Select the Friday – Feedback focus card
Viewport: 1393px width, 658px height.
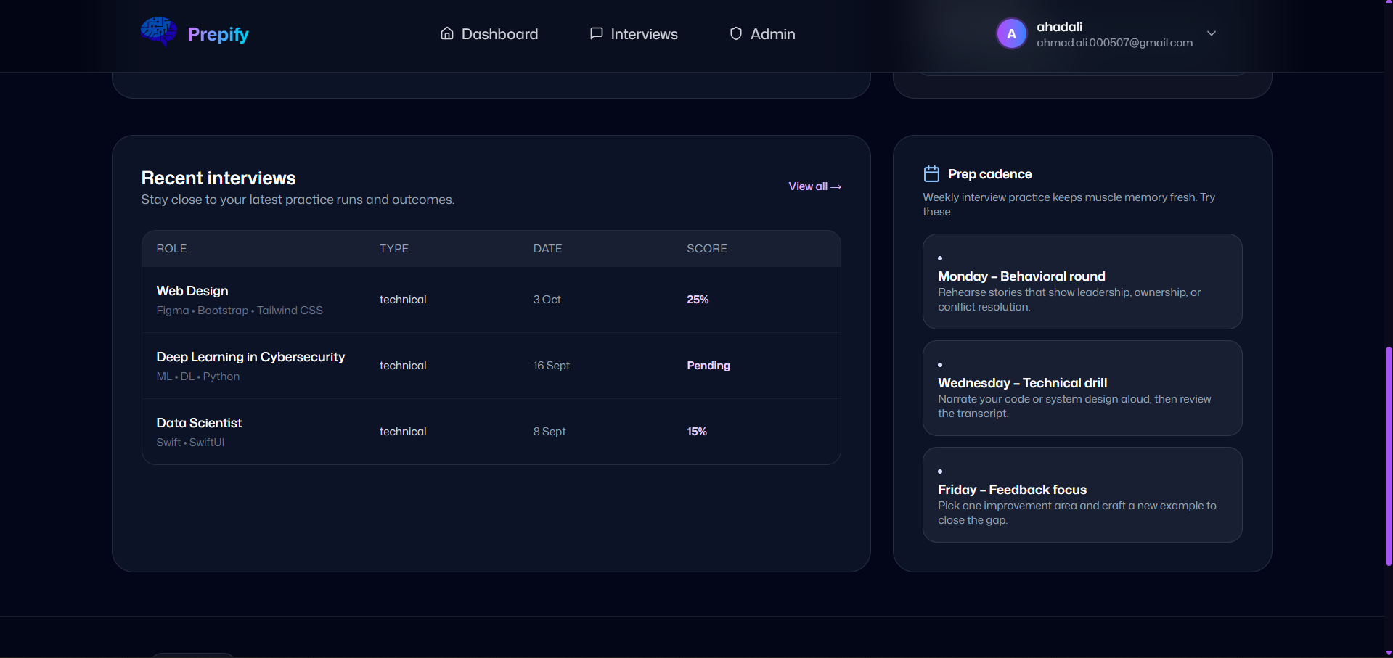[x=1082, y=495]
